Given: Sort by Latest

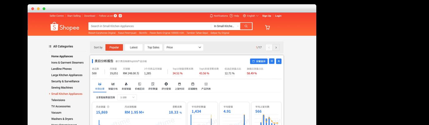Looking at the screenshot, I should click(x=134, y=47).
